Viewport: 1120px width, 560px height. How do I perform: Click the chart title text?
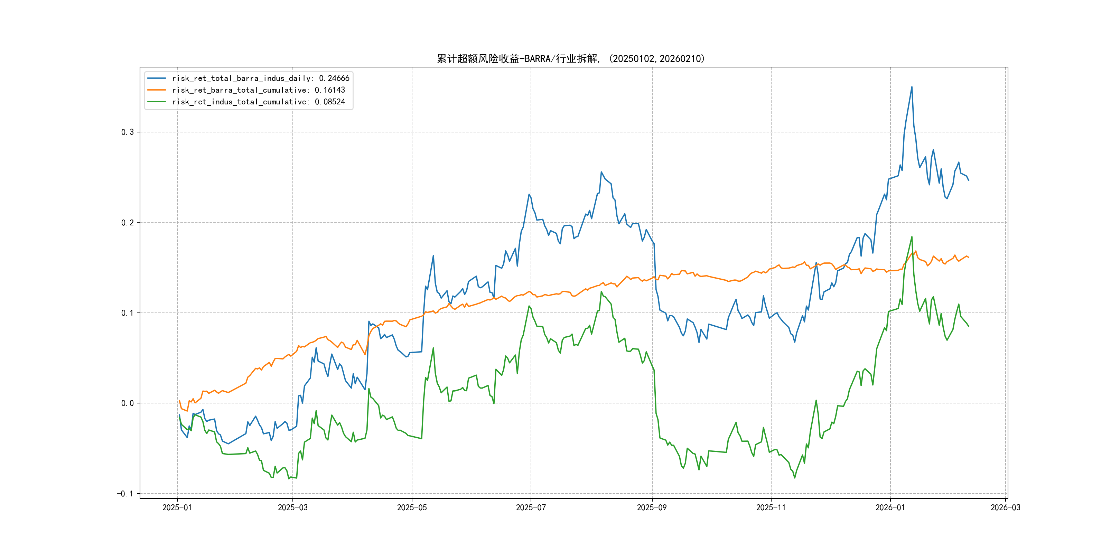click(571, 59)
